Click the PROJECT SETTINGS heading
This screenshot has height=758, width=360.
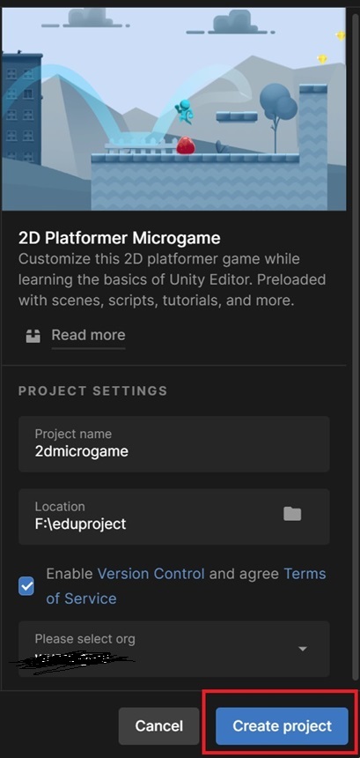click(x=92, y=390)
